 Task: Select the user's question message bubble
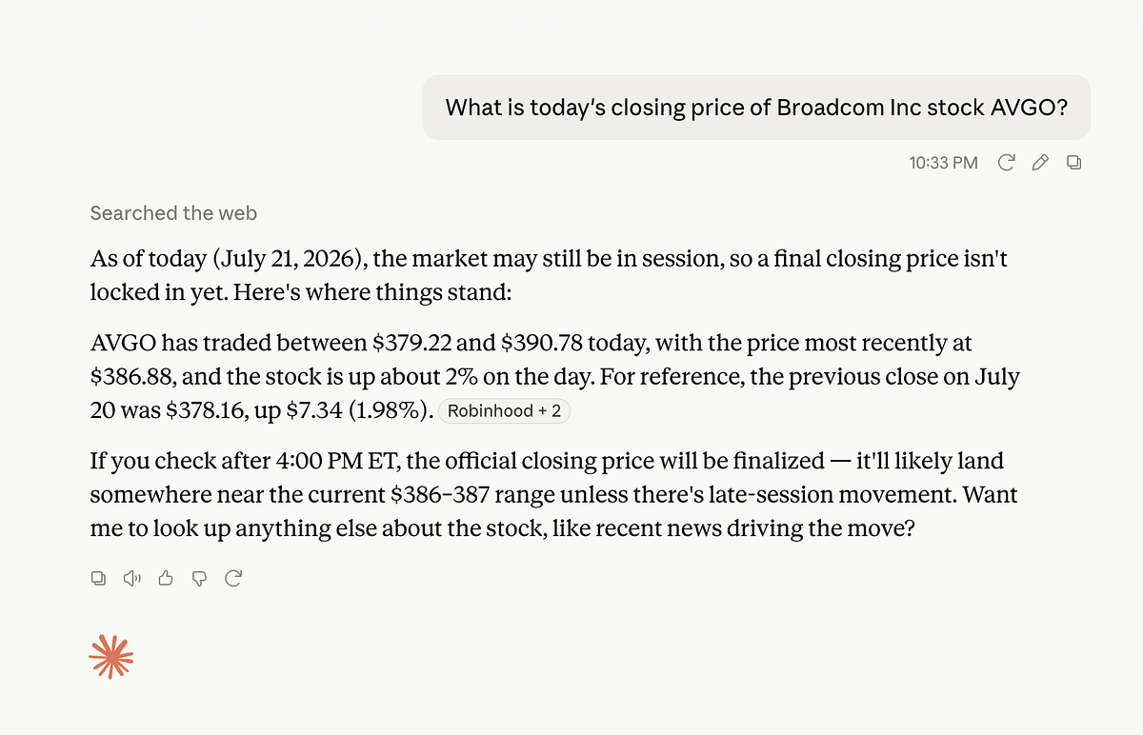pyautogui.click(x=756, y=108)
